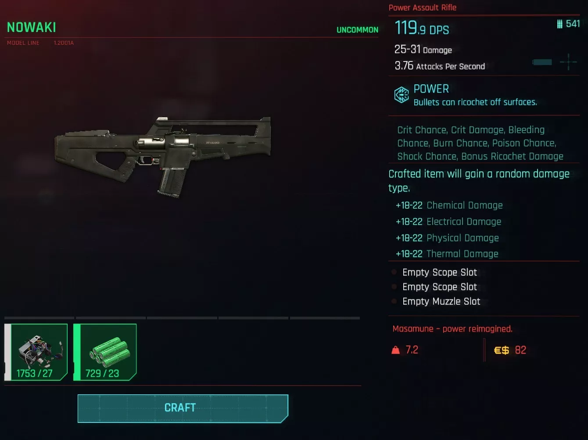Click the NOWAKI weapon title
This screenshot has height=440, width=588.
coord(32,27)
